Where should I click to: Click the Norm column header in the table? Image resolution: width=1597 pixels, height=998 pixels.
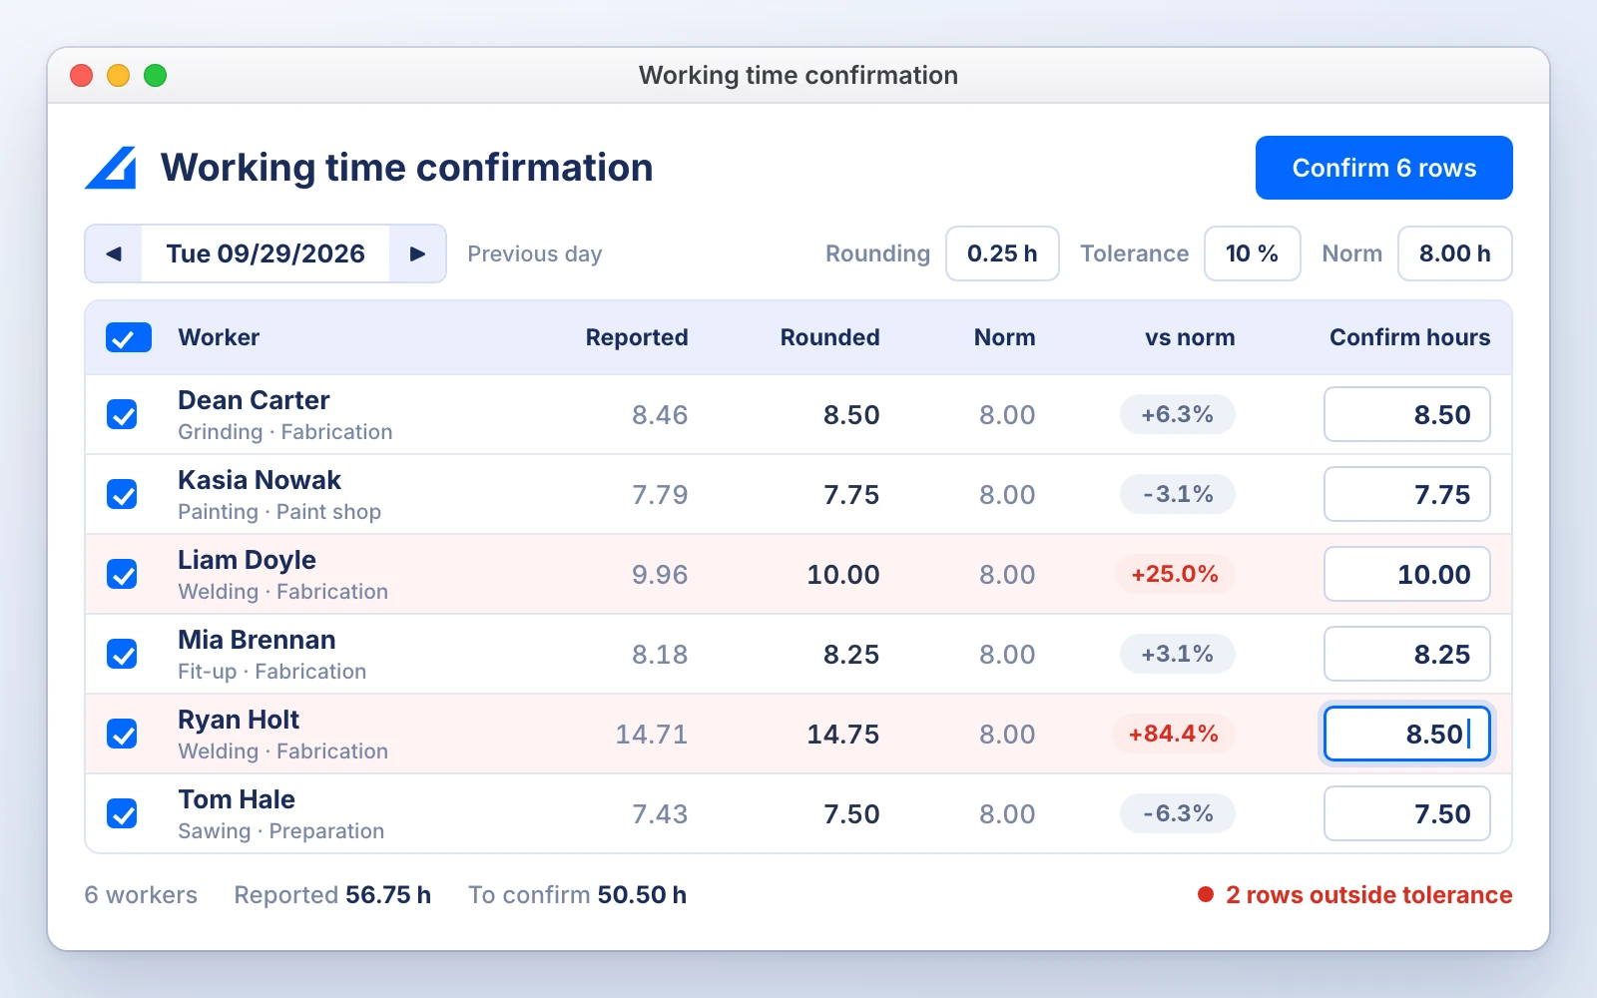point(1004,337)
